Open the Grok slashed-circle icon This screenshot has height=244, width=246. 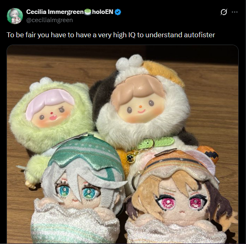coord(224,12)
